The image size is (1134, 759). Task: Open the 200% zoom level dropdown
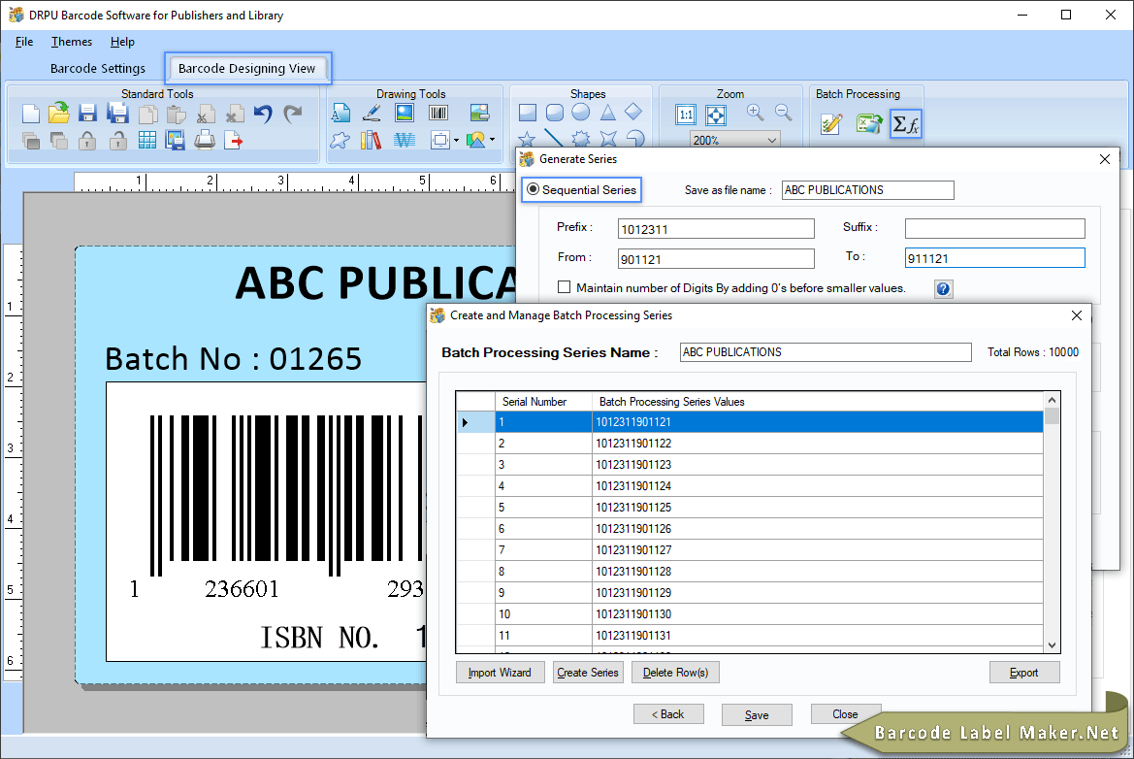point(771,140)
